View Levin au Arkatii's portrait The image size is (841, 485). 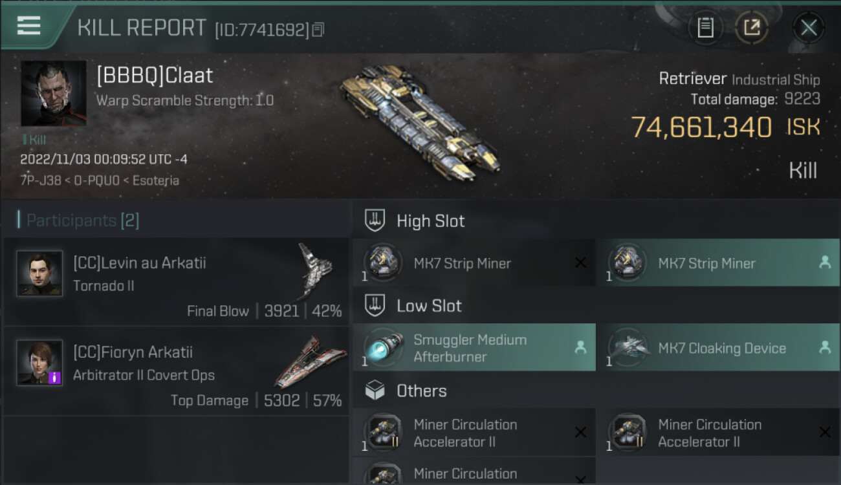(39, 274)
